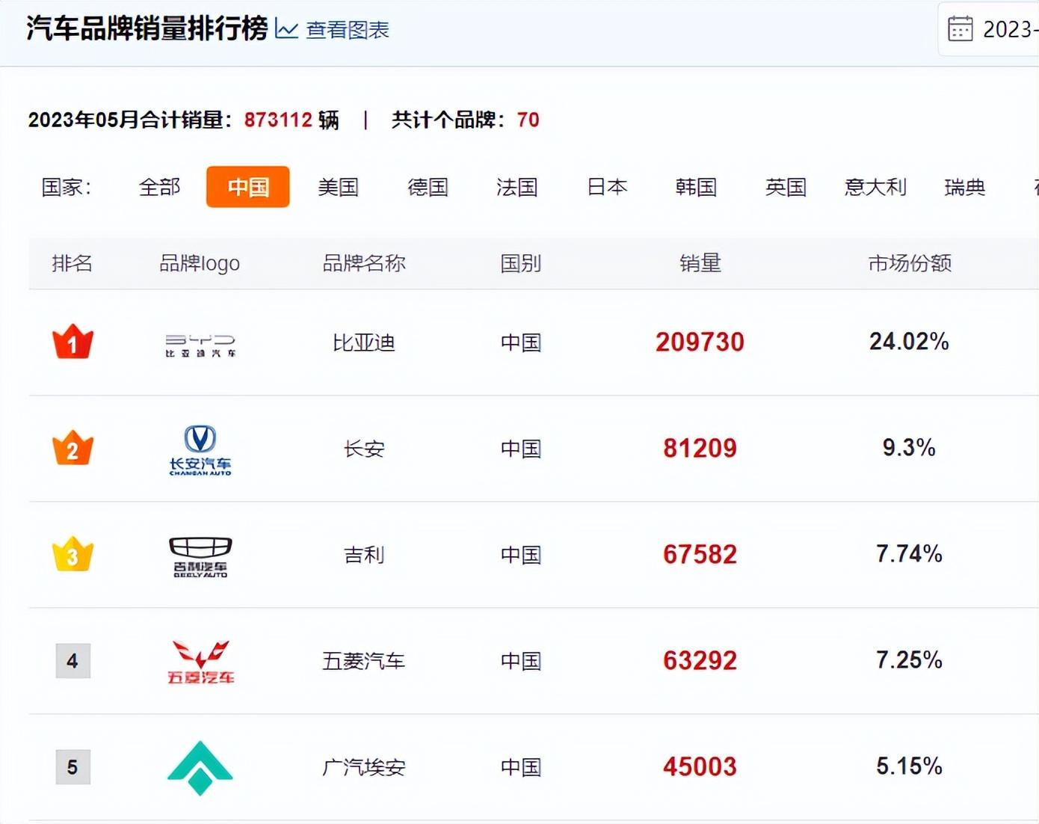Screen dimensions: 1039x824
Task: Click the line chart icon beside 查看图表
Action: (287, 29)
